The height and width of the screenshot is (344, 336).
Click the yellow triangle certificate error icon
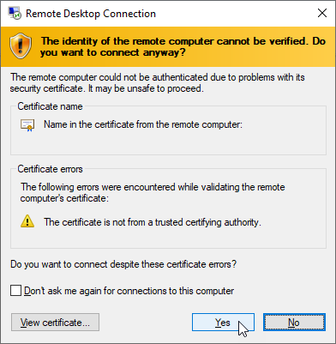27,221
